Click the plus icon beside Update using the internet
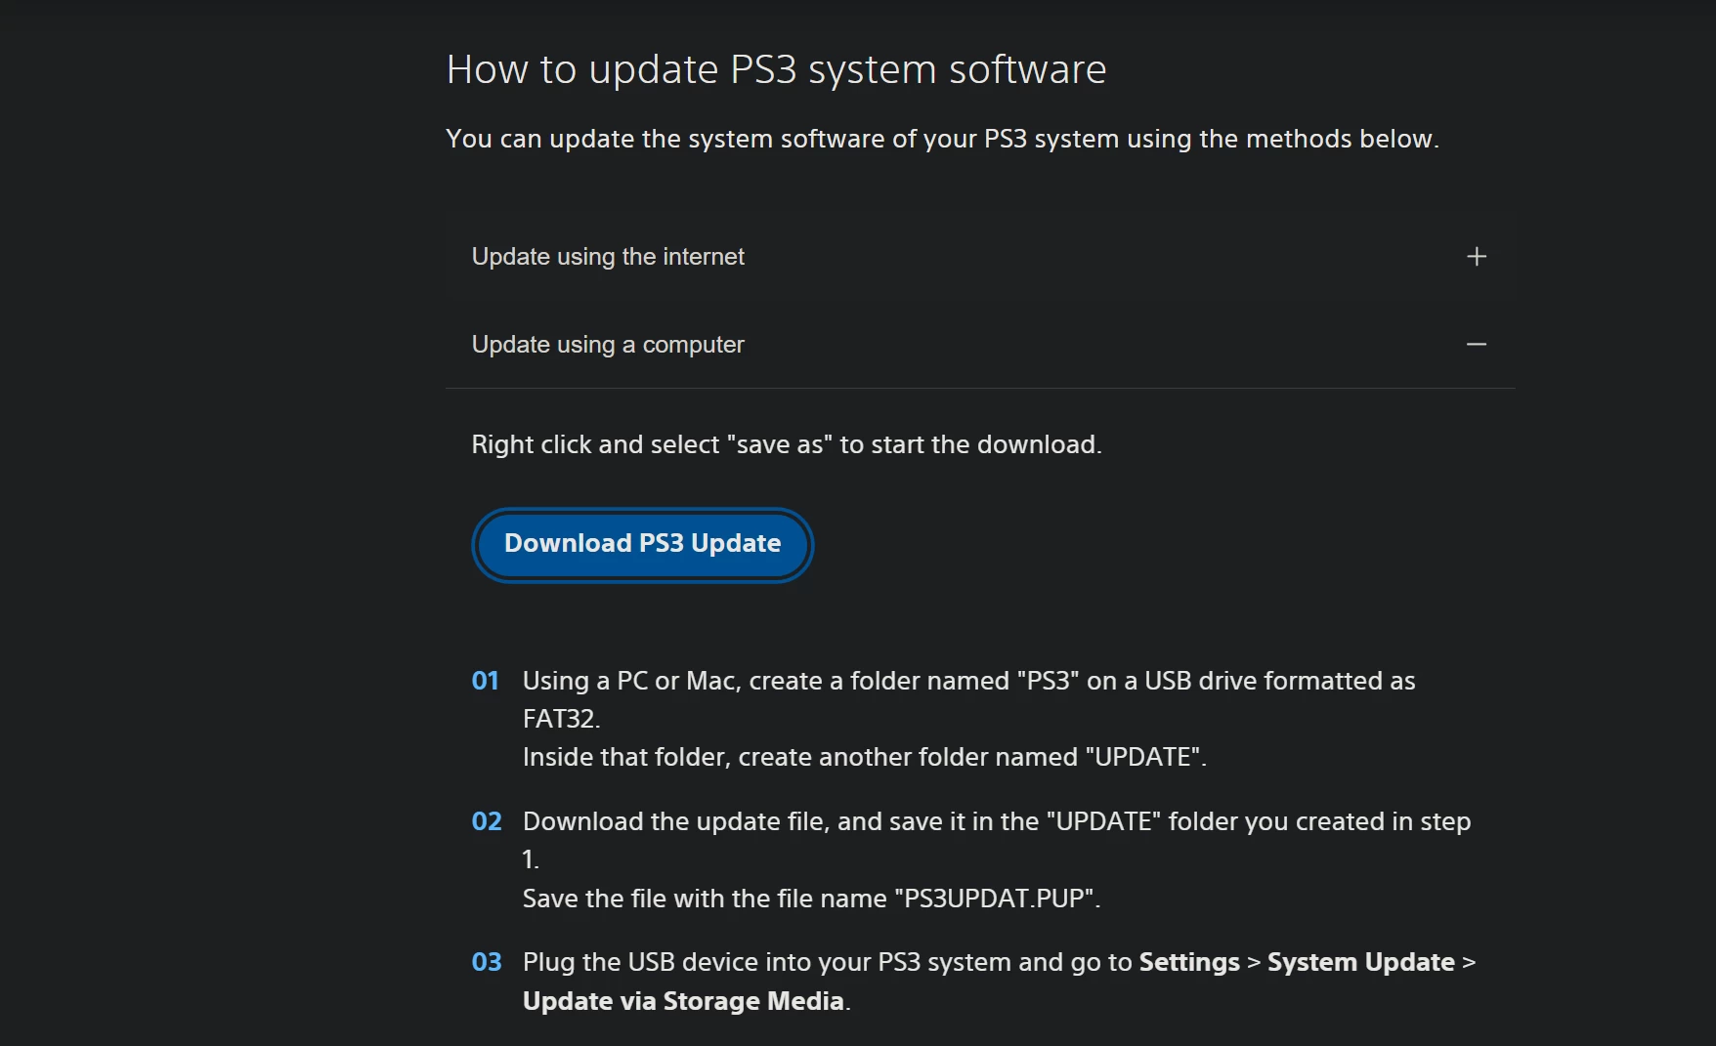The width and height of the screenshot is (1716, 1046). click(x=1476, y=257)
